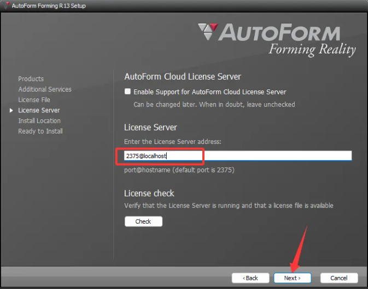Jump to Install Location step
The width and height of the screenshot is (368, 289).
(x=39, y=121)
